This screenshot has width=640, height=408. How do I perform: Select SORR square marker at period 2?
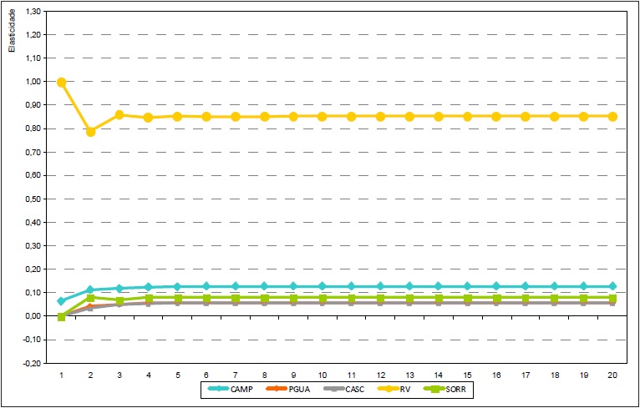90,298
